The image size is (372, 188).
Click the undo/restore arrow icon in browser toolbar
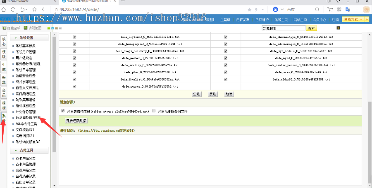(23, 9)
